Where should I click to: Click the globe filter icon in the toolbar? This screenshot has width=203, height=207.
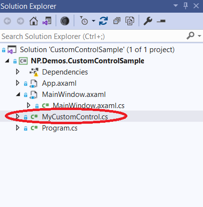tap(65, 21)
